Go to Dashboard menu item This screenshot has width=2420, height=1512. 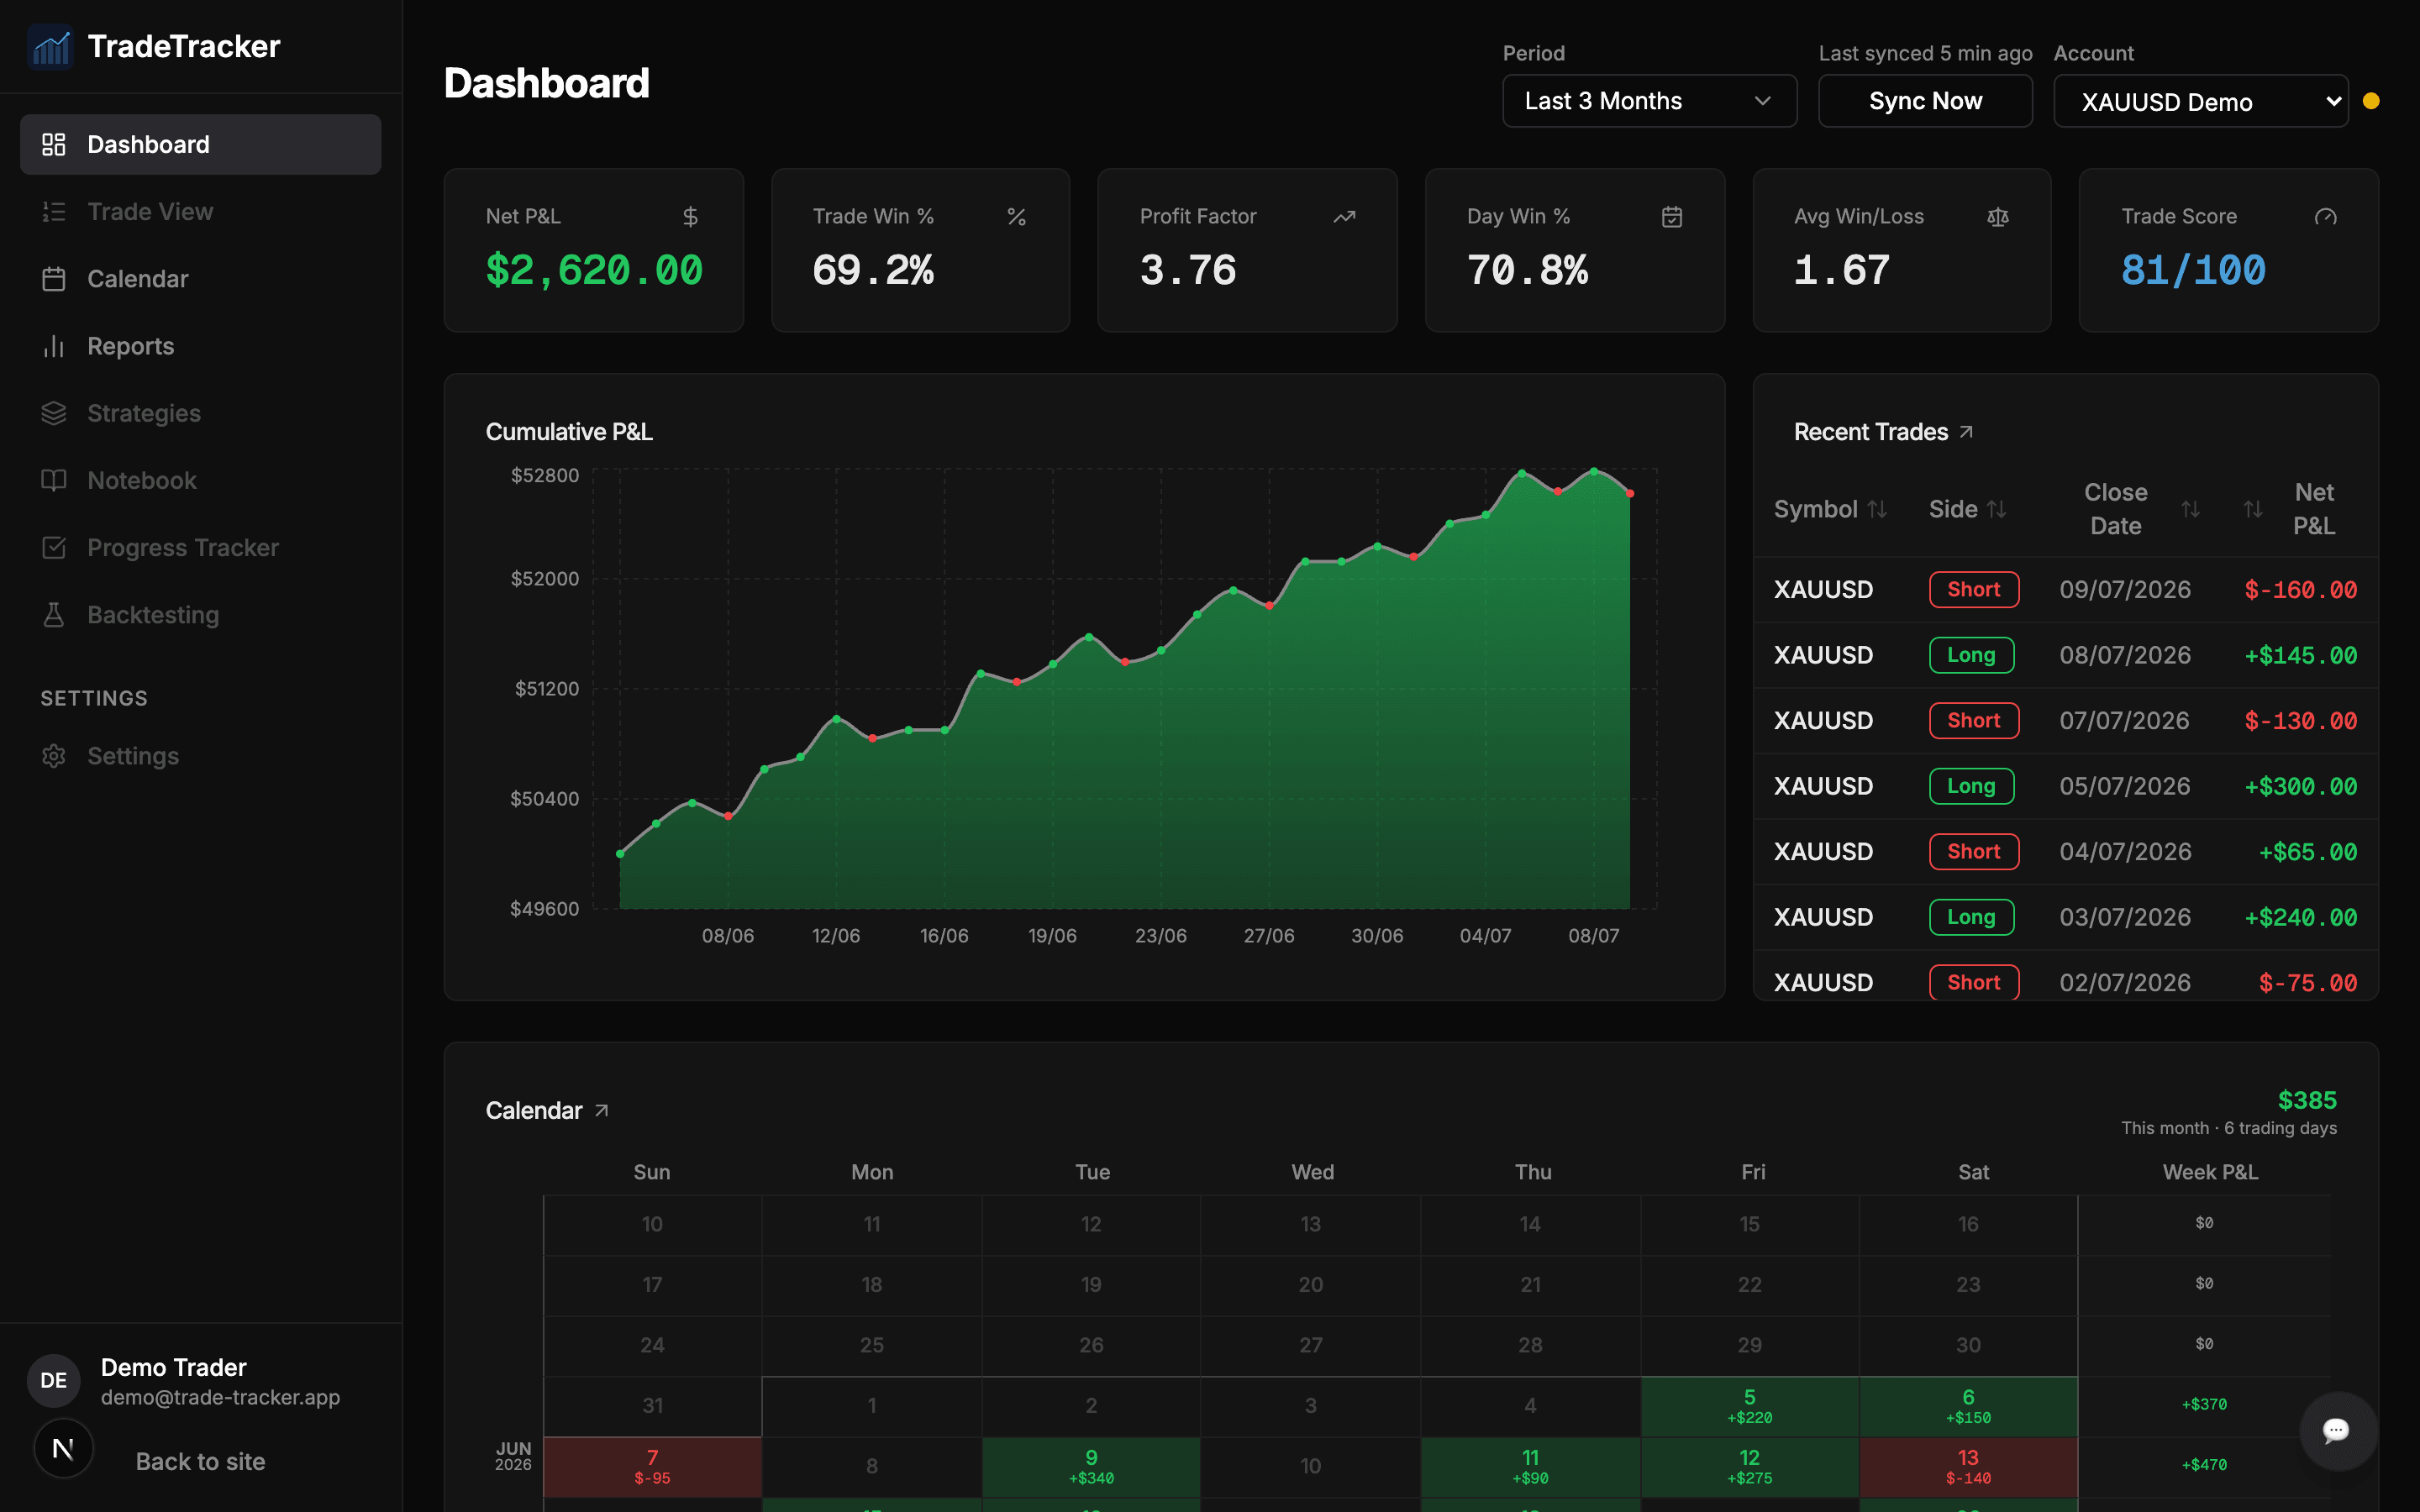[201, 144]
